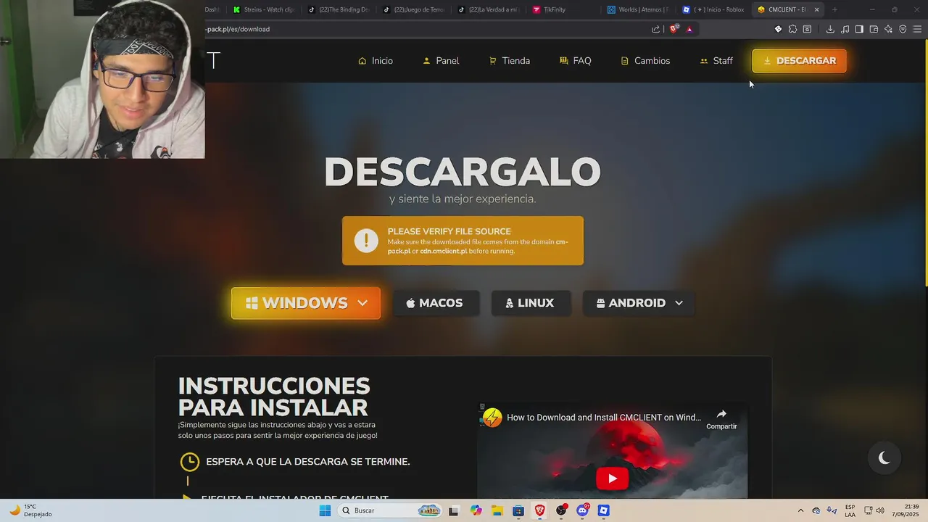928x522 pixels.
Task: Go to Inicio in site navigation
Action: [x=376, y=61]
